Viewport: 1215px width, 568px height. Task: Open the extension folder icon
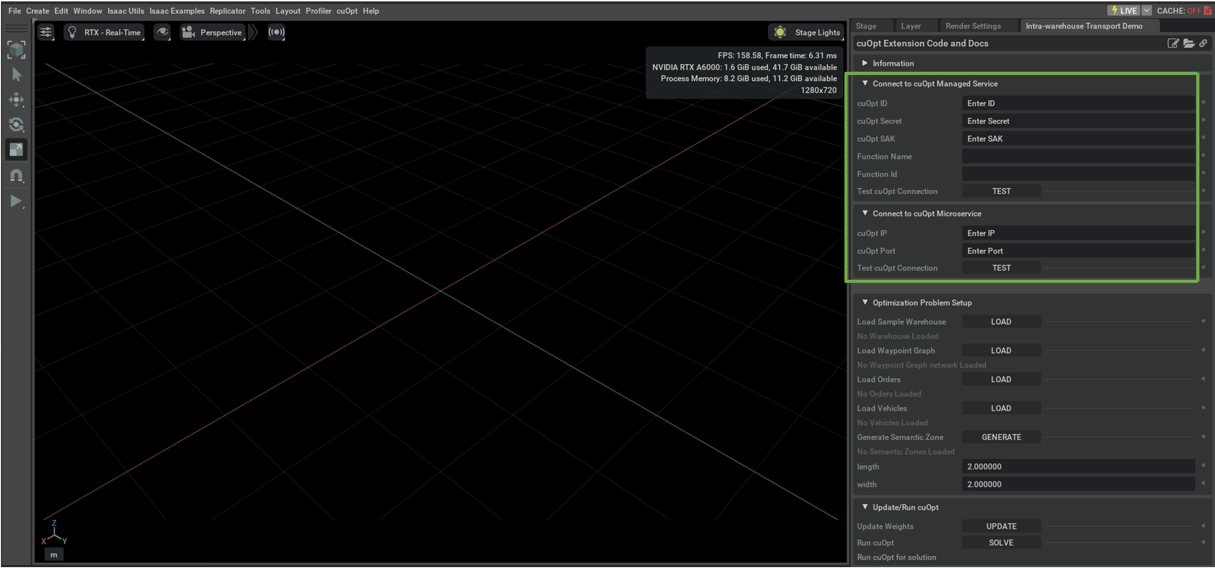click(1188, 44)
